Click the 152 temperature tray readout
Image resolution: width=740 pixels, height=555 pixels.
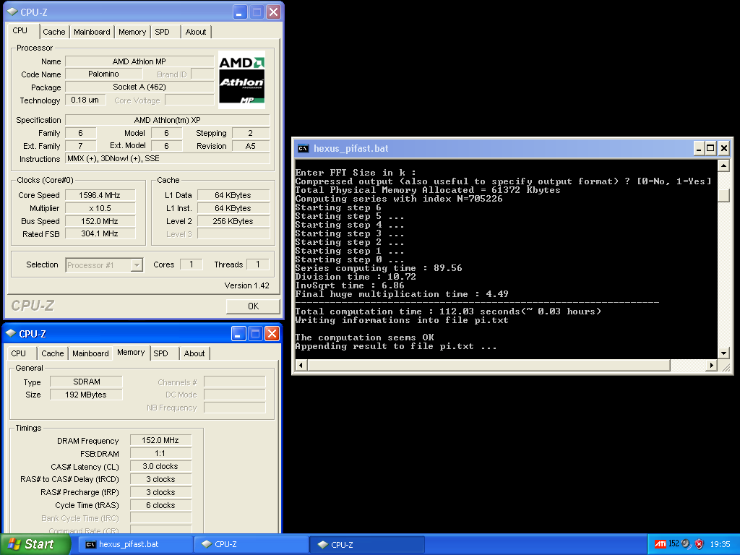pos(674,543)
